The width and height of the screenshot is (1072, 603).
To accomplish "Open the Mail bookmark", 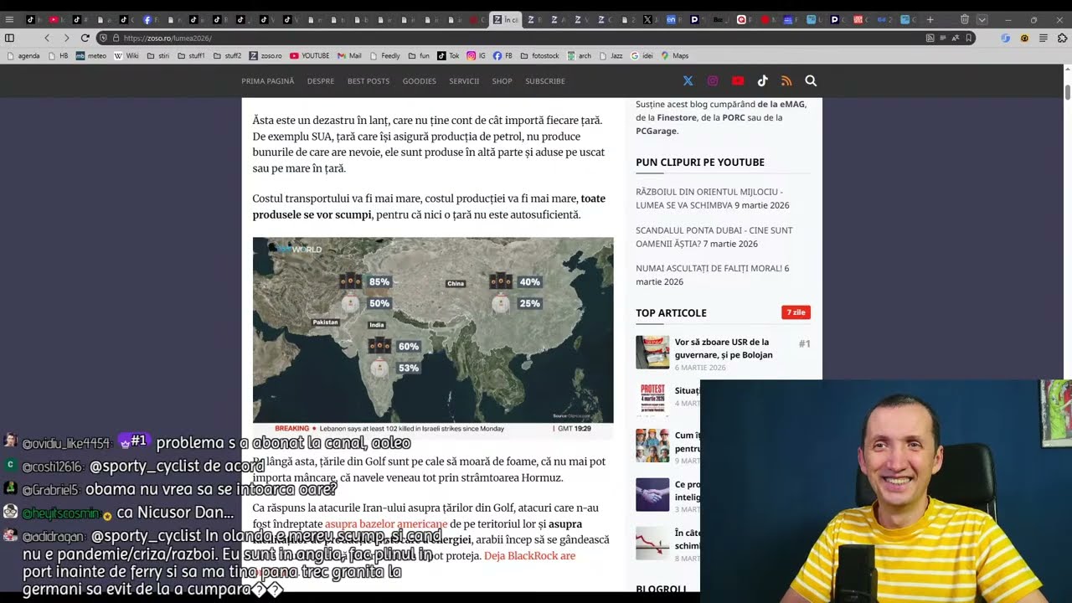I will pos(349,56).
